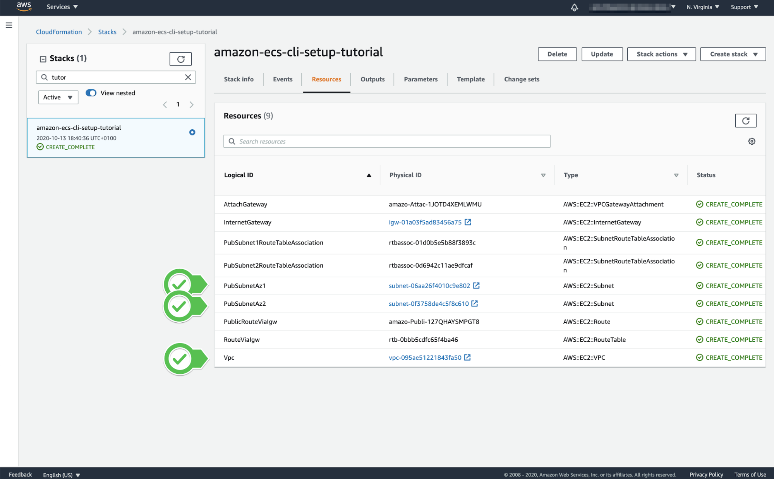
Task: Go to previous stacks page
Action: tap(165, 104)
